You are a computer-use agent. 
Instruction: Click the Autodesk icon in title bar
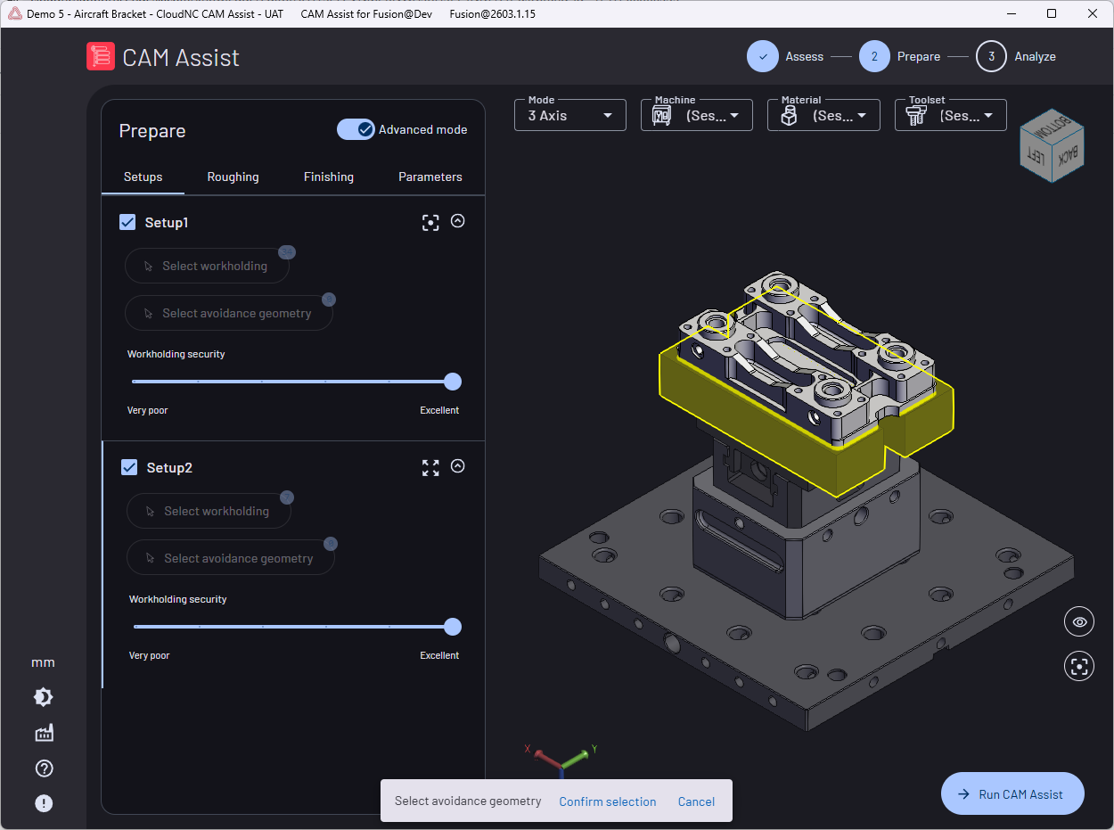[x=14, y=14]
